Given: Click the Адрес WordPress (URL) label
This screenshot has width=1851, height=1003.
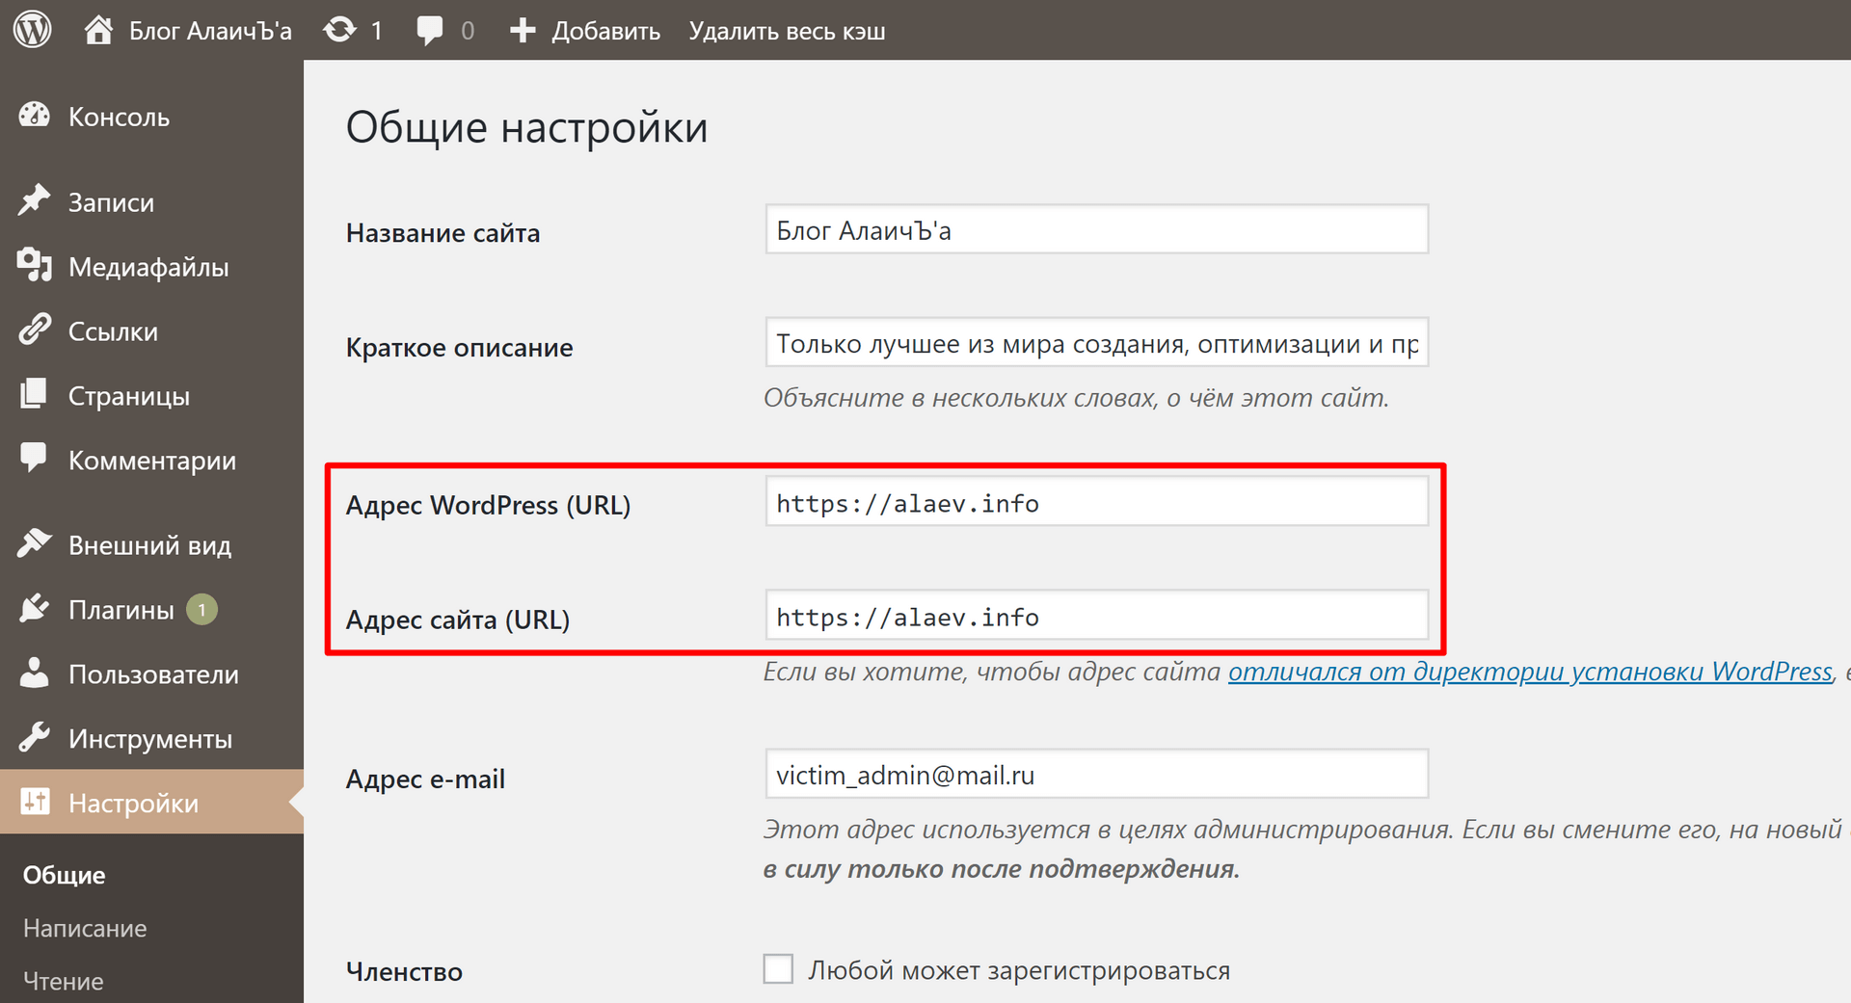Looking at the screenshot, I should [x=488, y=505].
